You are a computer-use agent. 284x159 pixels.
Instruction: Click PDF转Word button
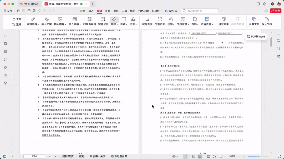pyautogui.click(x=256, y=37)
